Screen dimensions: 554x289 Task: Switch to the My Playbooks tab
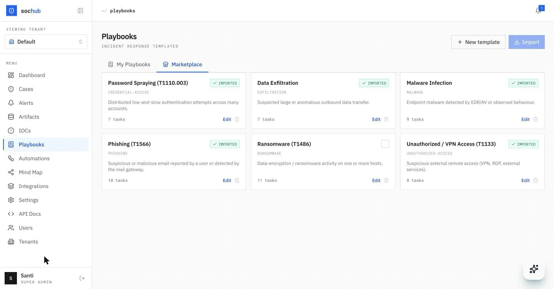pyautogui.click(x=129, y=64)
